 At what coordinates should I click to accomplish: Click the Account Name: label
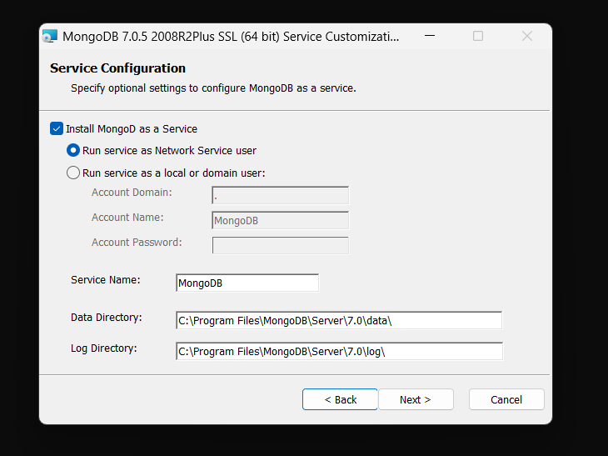[x=127, y=218]
